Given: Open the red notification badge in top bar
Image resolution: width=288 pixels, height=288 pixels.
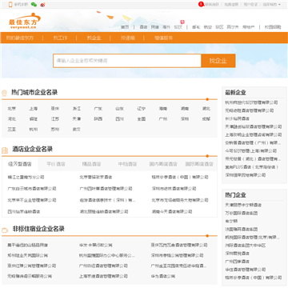Looking at the screenshot, I should [x=201, y=4].
